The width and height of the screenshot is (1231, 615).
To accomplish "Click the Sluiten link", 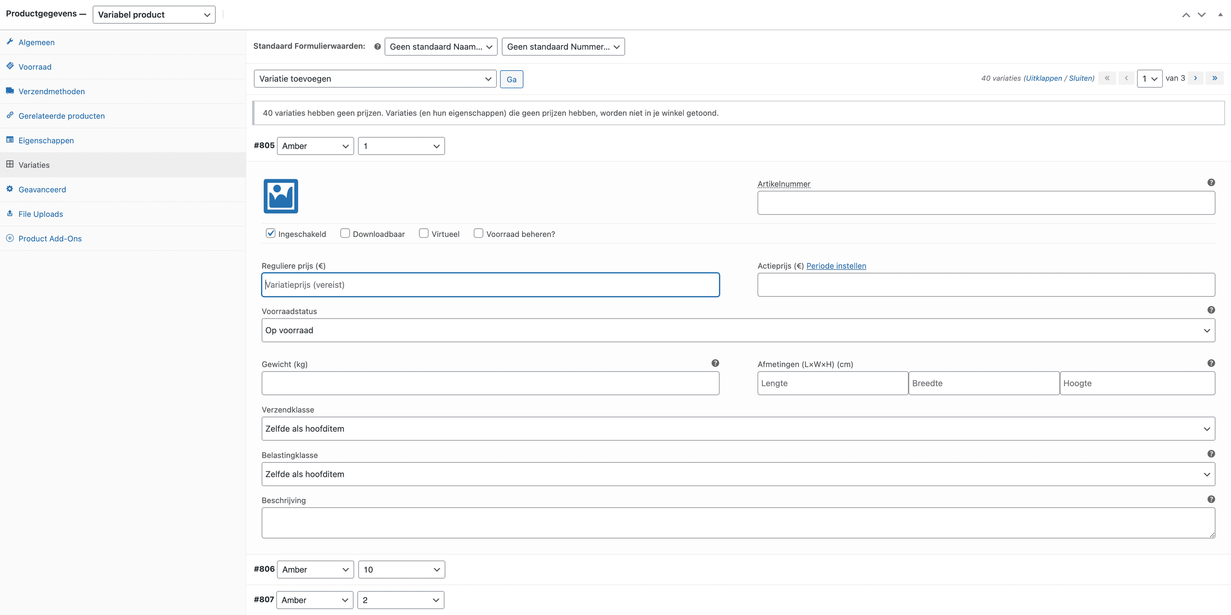I will pyautogui.click(x=1080, y=78).
